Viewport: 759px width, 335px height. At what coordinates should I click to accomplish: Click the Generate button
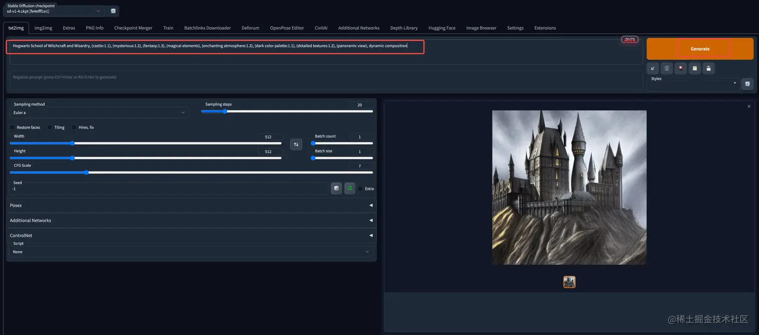[x=700, y=49]
